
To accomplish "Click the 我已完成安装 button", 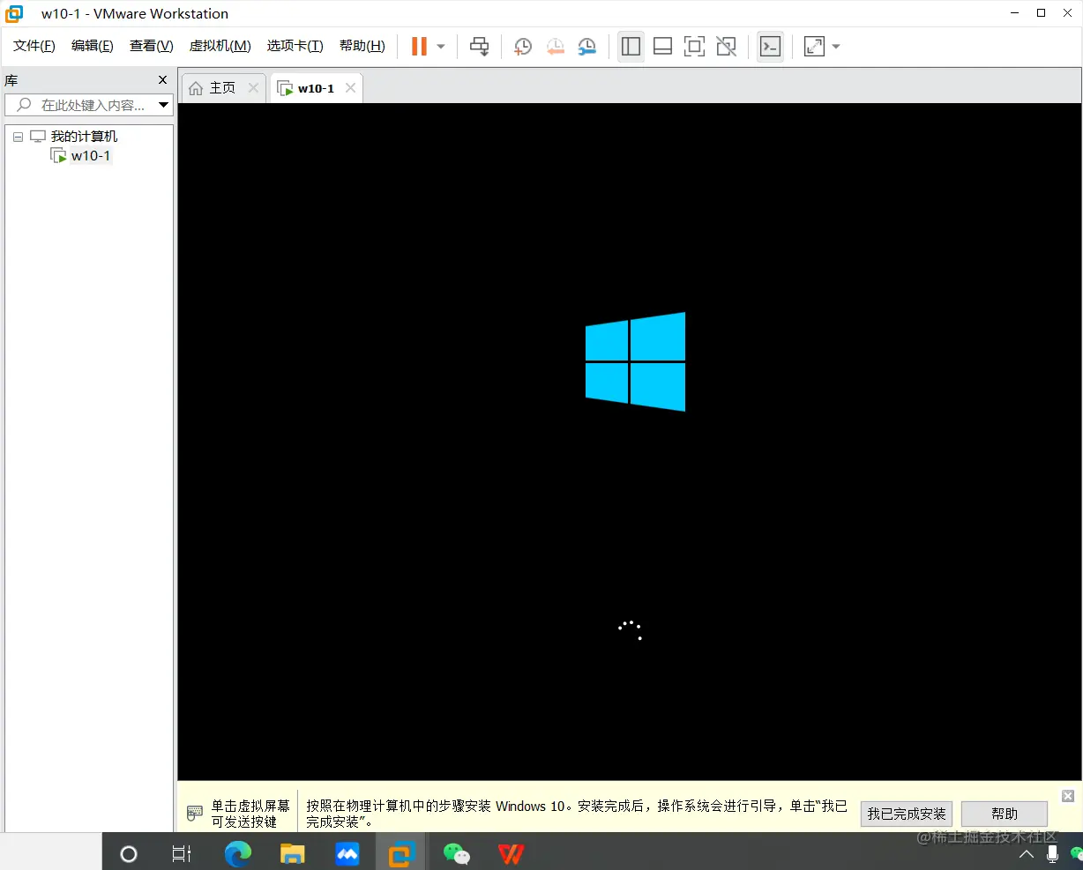I will pyautogui.click(x=906, y=814).
